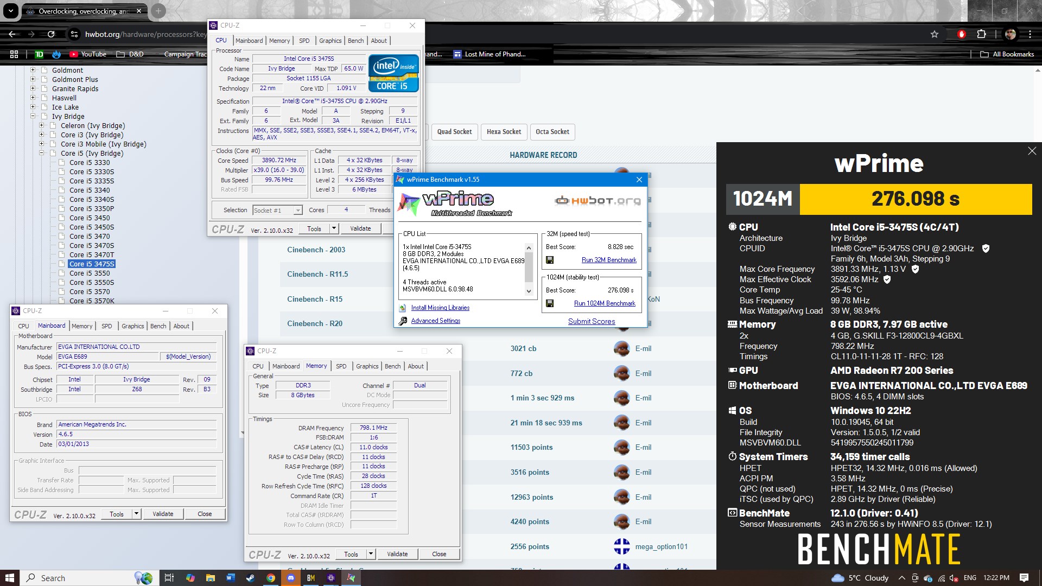Click the Run 32M Benchmark link
The image size is (1042, 586).
click(x=609, y=260)
